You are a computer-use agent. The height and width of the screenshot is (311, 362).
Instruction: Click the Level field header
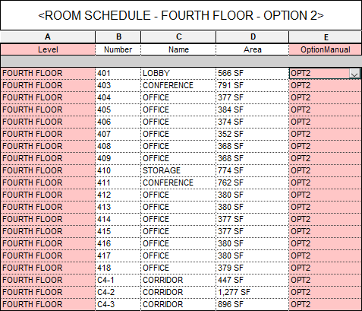pos(48,49)
